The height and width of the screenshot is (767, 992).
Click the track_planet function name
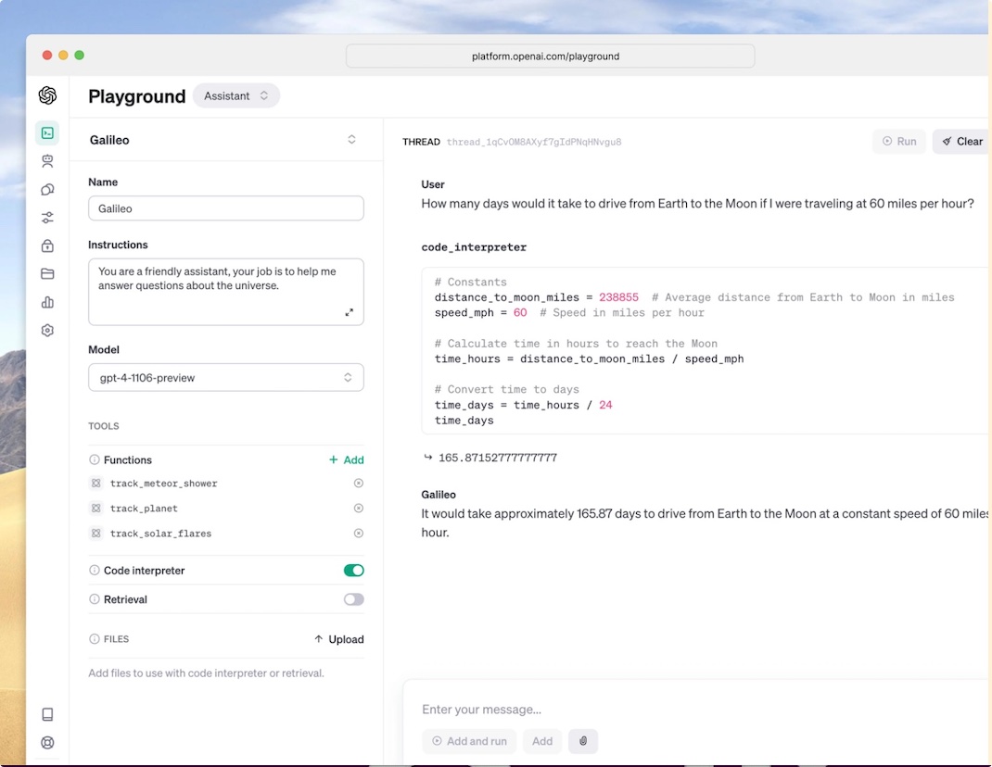pos(144,509)
